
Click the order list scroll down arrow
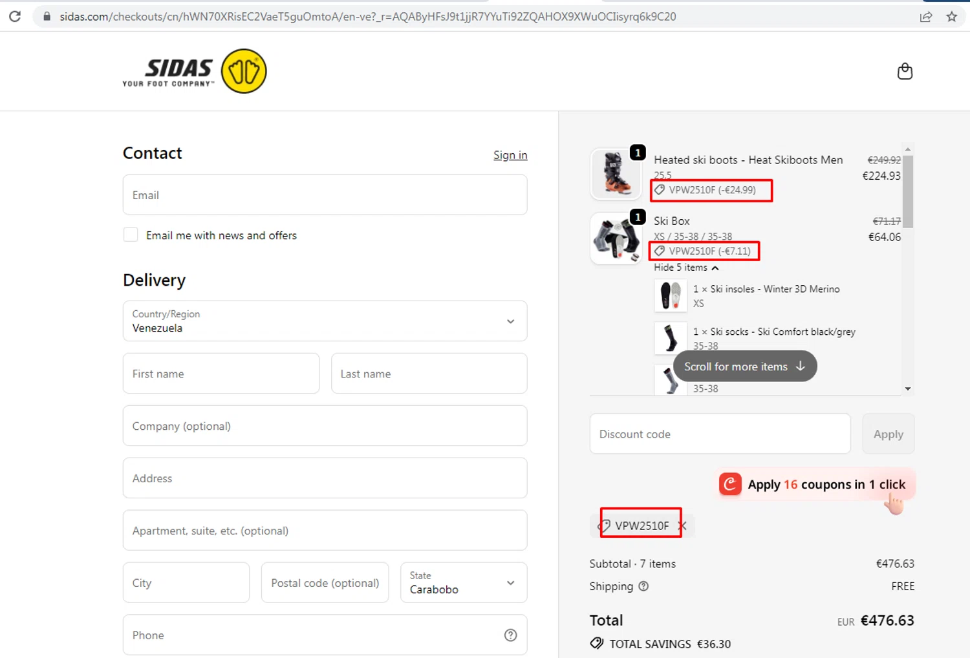point(907,388)
